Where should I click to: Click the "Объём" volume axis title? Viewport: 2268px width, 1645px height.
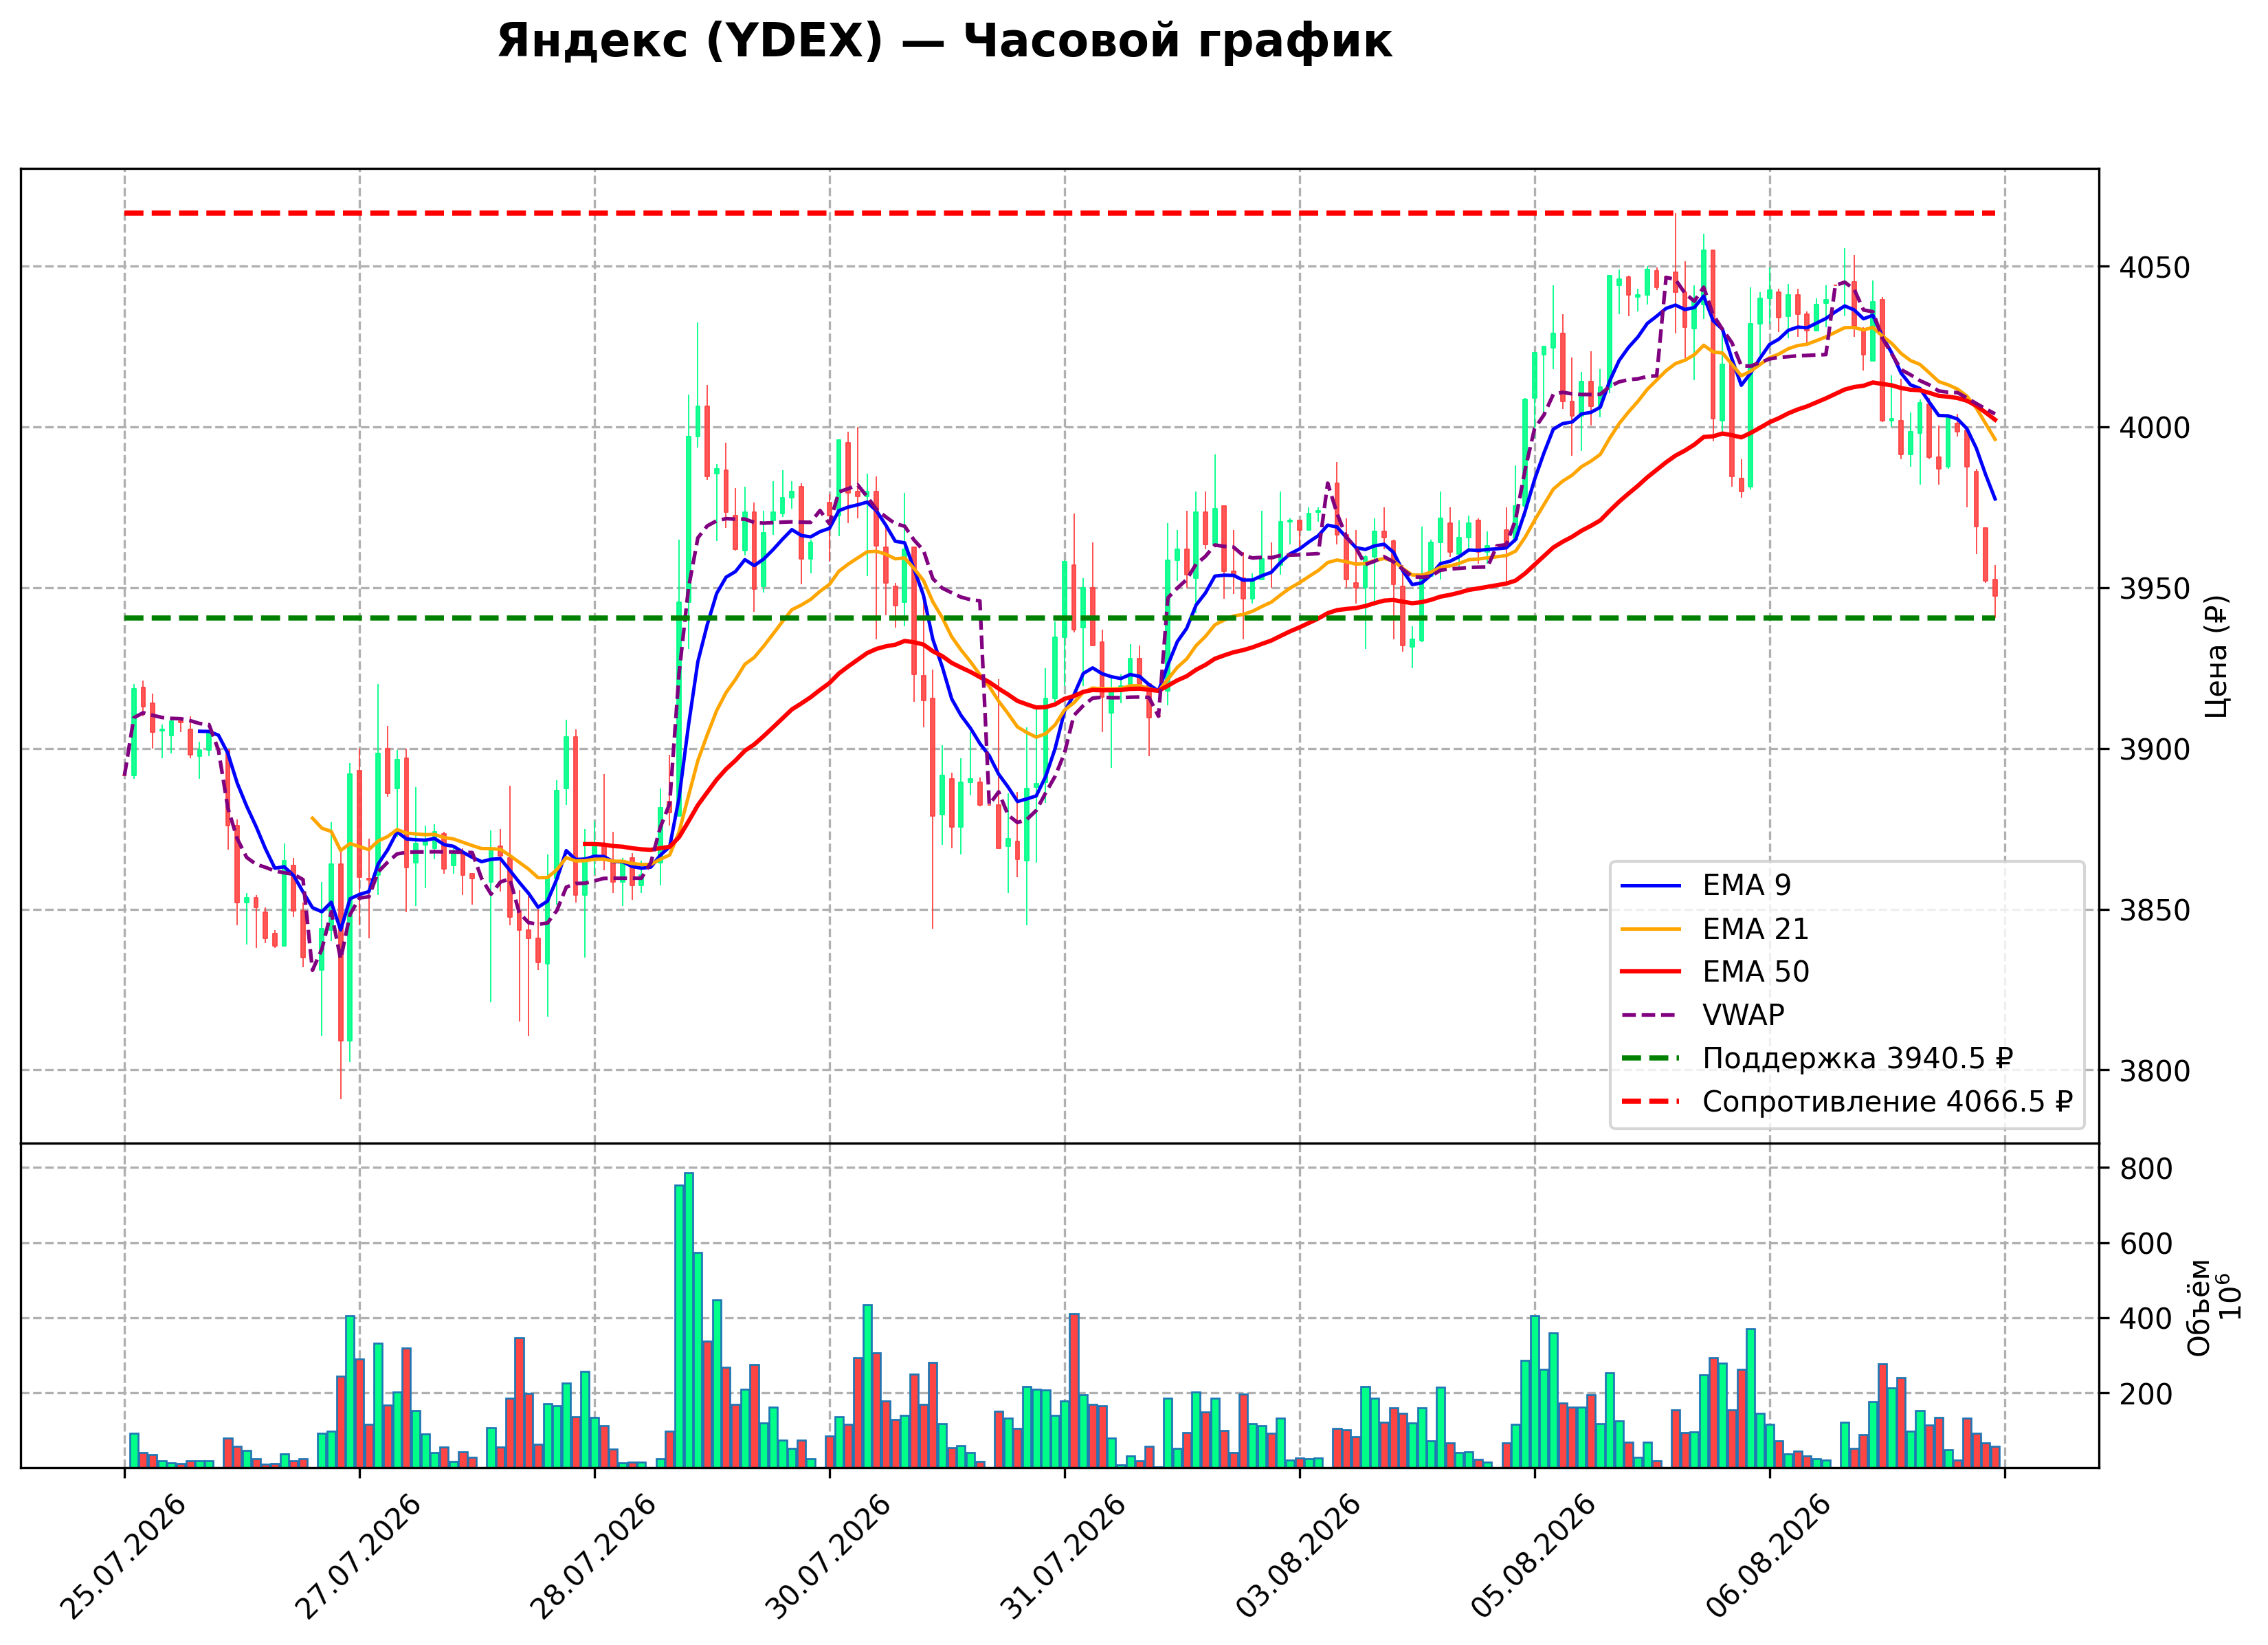2199,1307
